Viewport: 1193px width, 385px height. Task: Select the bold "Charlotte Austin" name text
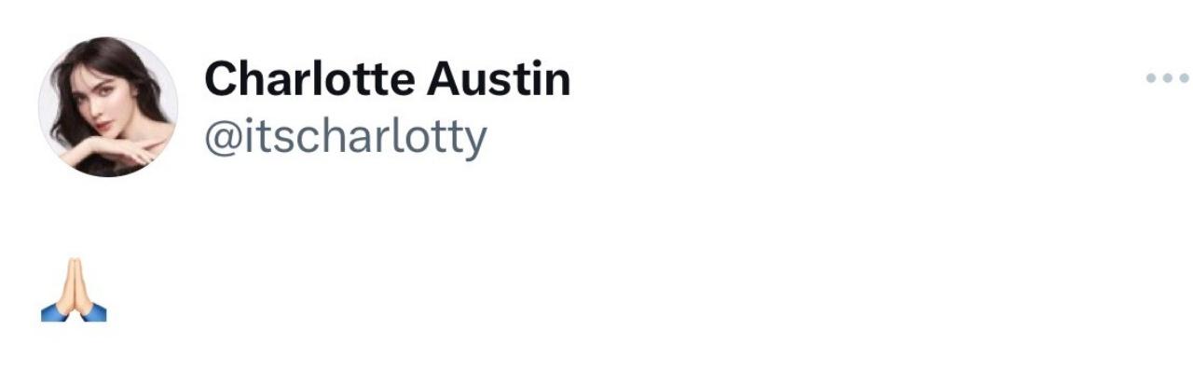click(387, 79)
